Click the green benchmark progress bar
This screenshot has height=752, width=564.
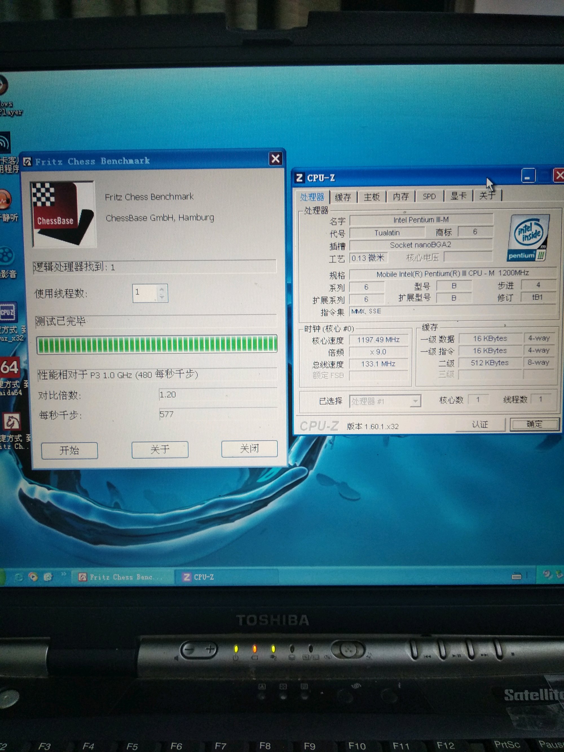157,344
